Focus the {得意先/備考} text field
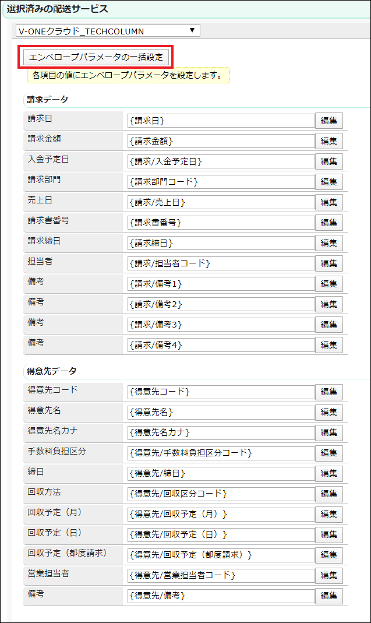This screenshot has height=623, width=371. coord(221,596)
